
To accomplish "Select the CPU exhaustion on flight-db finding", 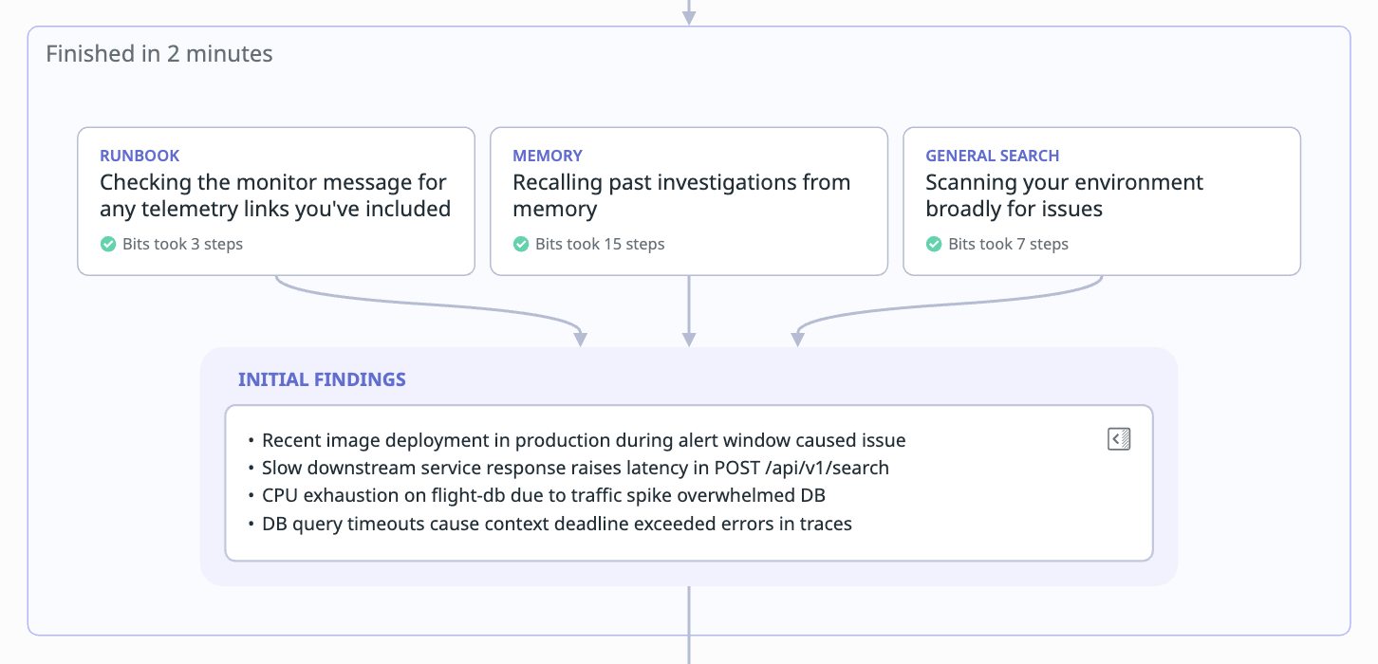I will pos(543,495).
